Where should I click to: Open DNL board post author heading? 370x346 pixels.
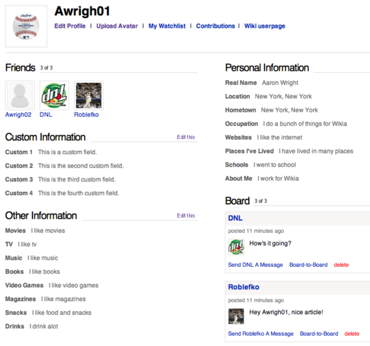point(235,218)
